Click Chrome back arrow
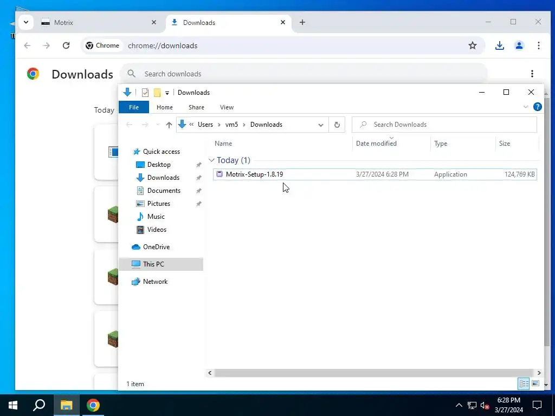555x416 pixels. (x=27, y=45)
